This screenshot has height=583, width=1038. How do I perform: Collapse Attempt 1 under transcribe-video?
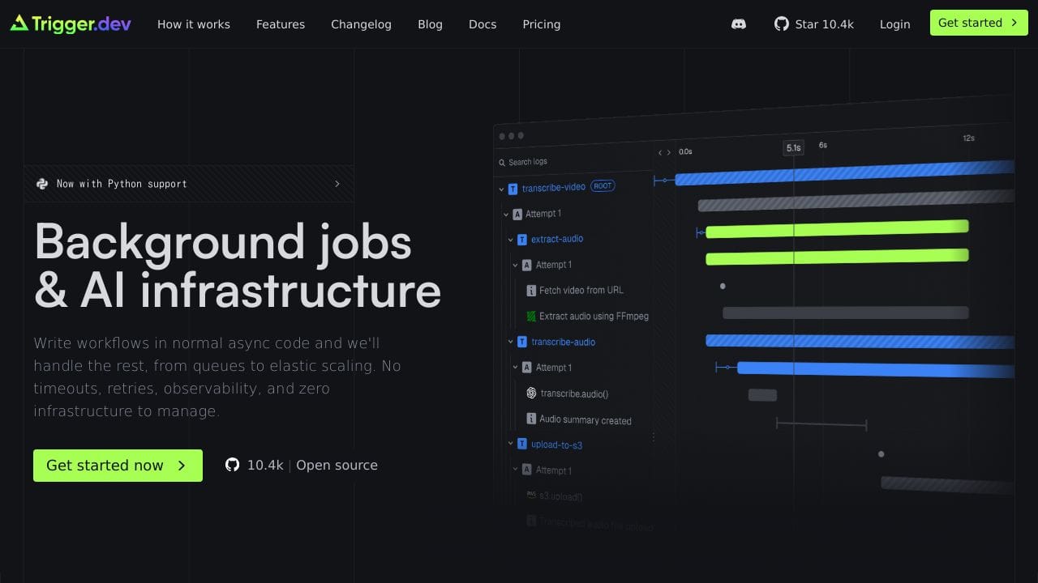(x=506, y=215)
